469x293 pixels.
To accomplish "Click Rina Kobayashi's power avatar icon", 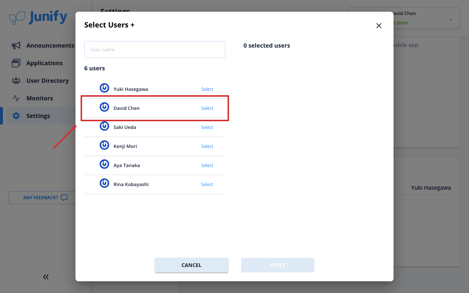I will click(104, 183).
